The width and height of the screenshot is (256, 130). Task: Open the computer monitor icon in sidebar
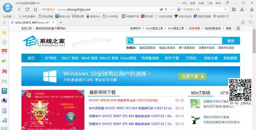pos(4,101)
